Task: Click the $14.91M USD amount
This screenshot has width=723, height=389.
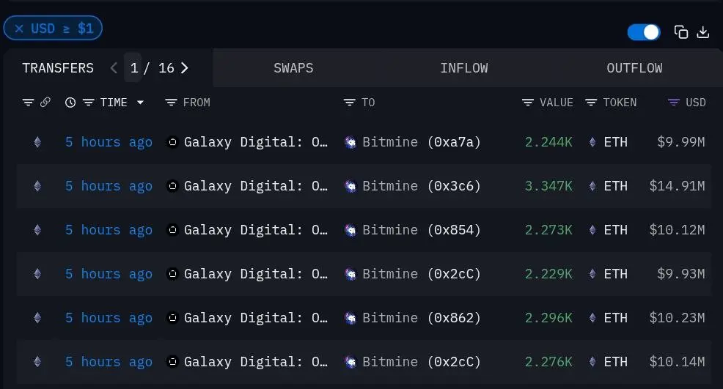Action: pyautogui.click(x=677, y=186)
